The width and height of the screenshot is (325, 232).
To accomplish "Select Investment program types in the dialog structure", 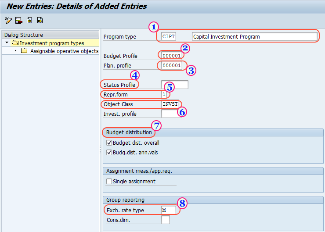I will [52, 43].
